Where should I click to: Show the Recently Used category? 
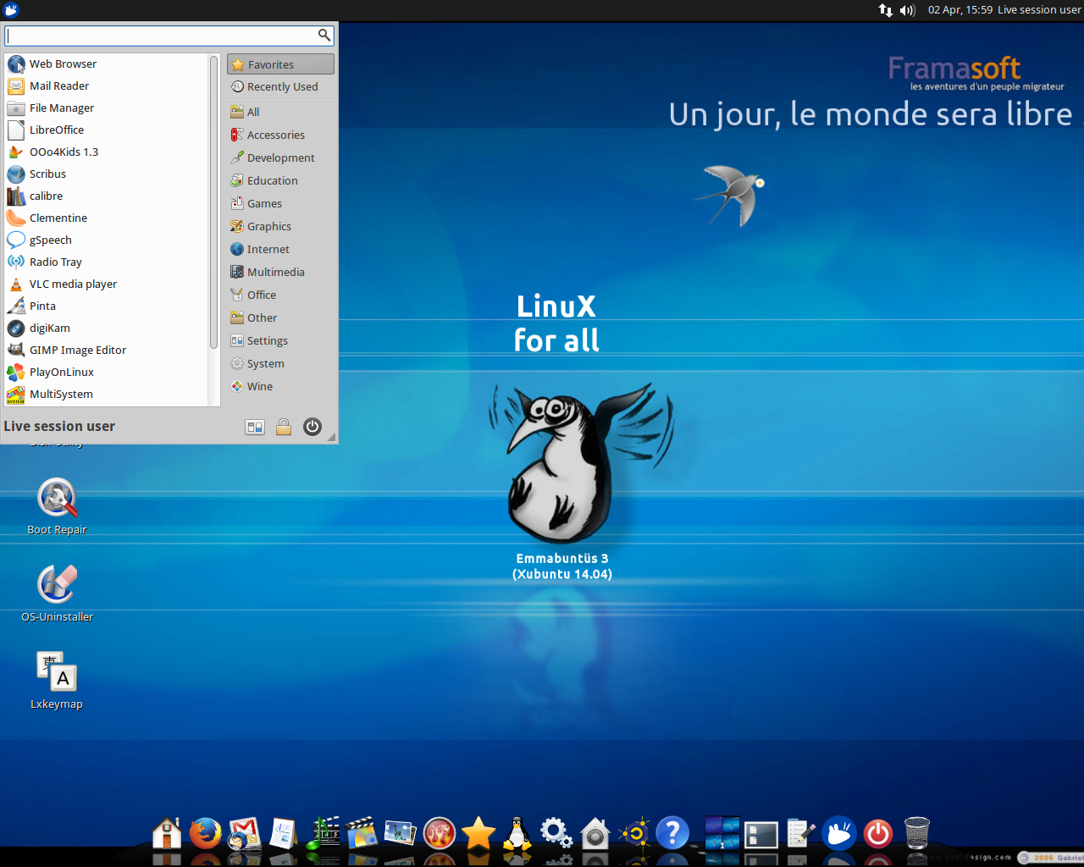[280, 87]
